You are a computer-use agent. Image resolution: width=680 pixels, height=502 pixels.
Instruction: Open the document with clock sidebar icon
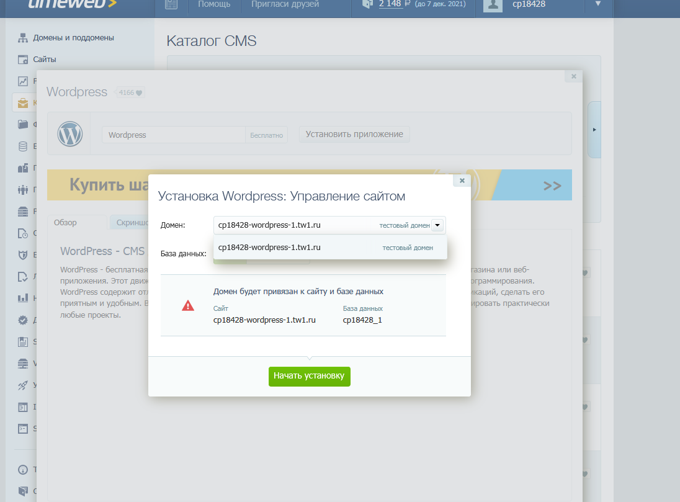click(x=23, y=233)
